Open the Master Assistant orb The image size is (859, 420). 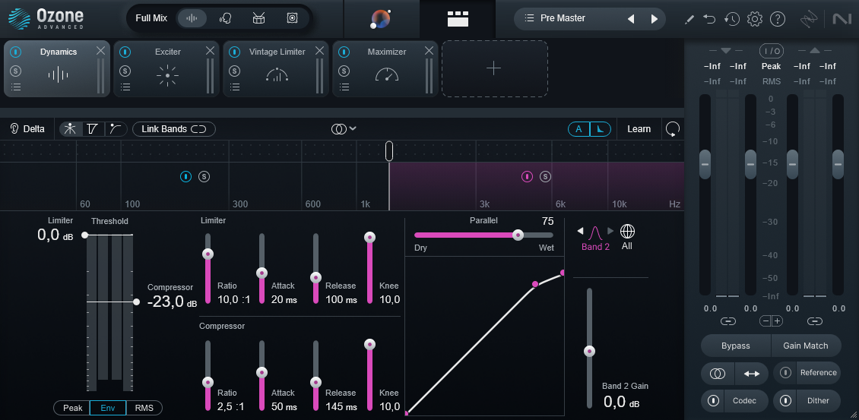[381, 19]
